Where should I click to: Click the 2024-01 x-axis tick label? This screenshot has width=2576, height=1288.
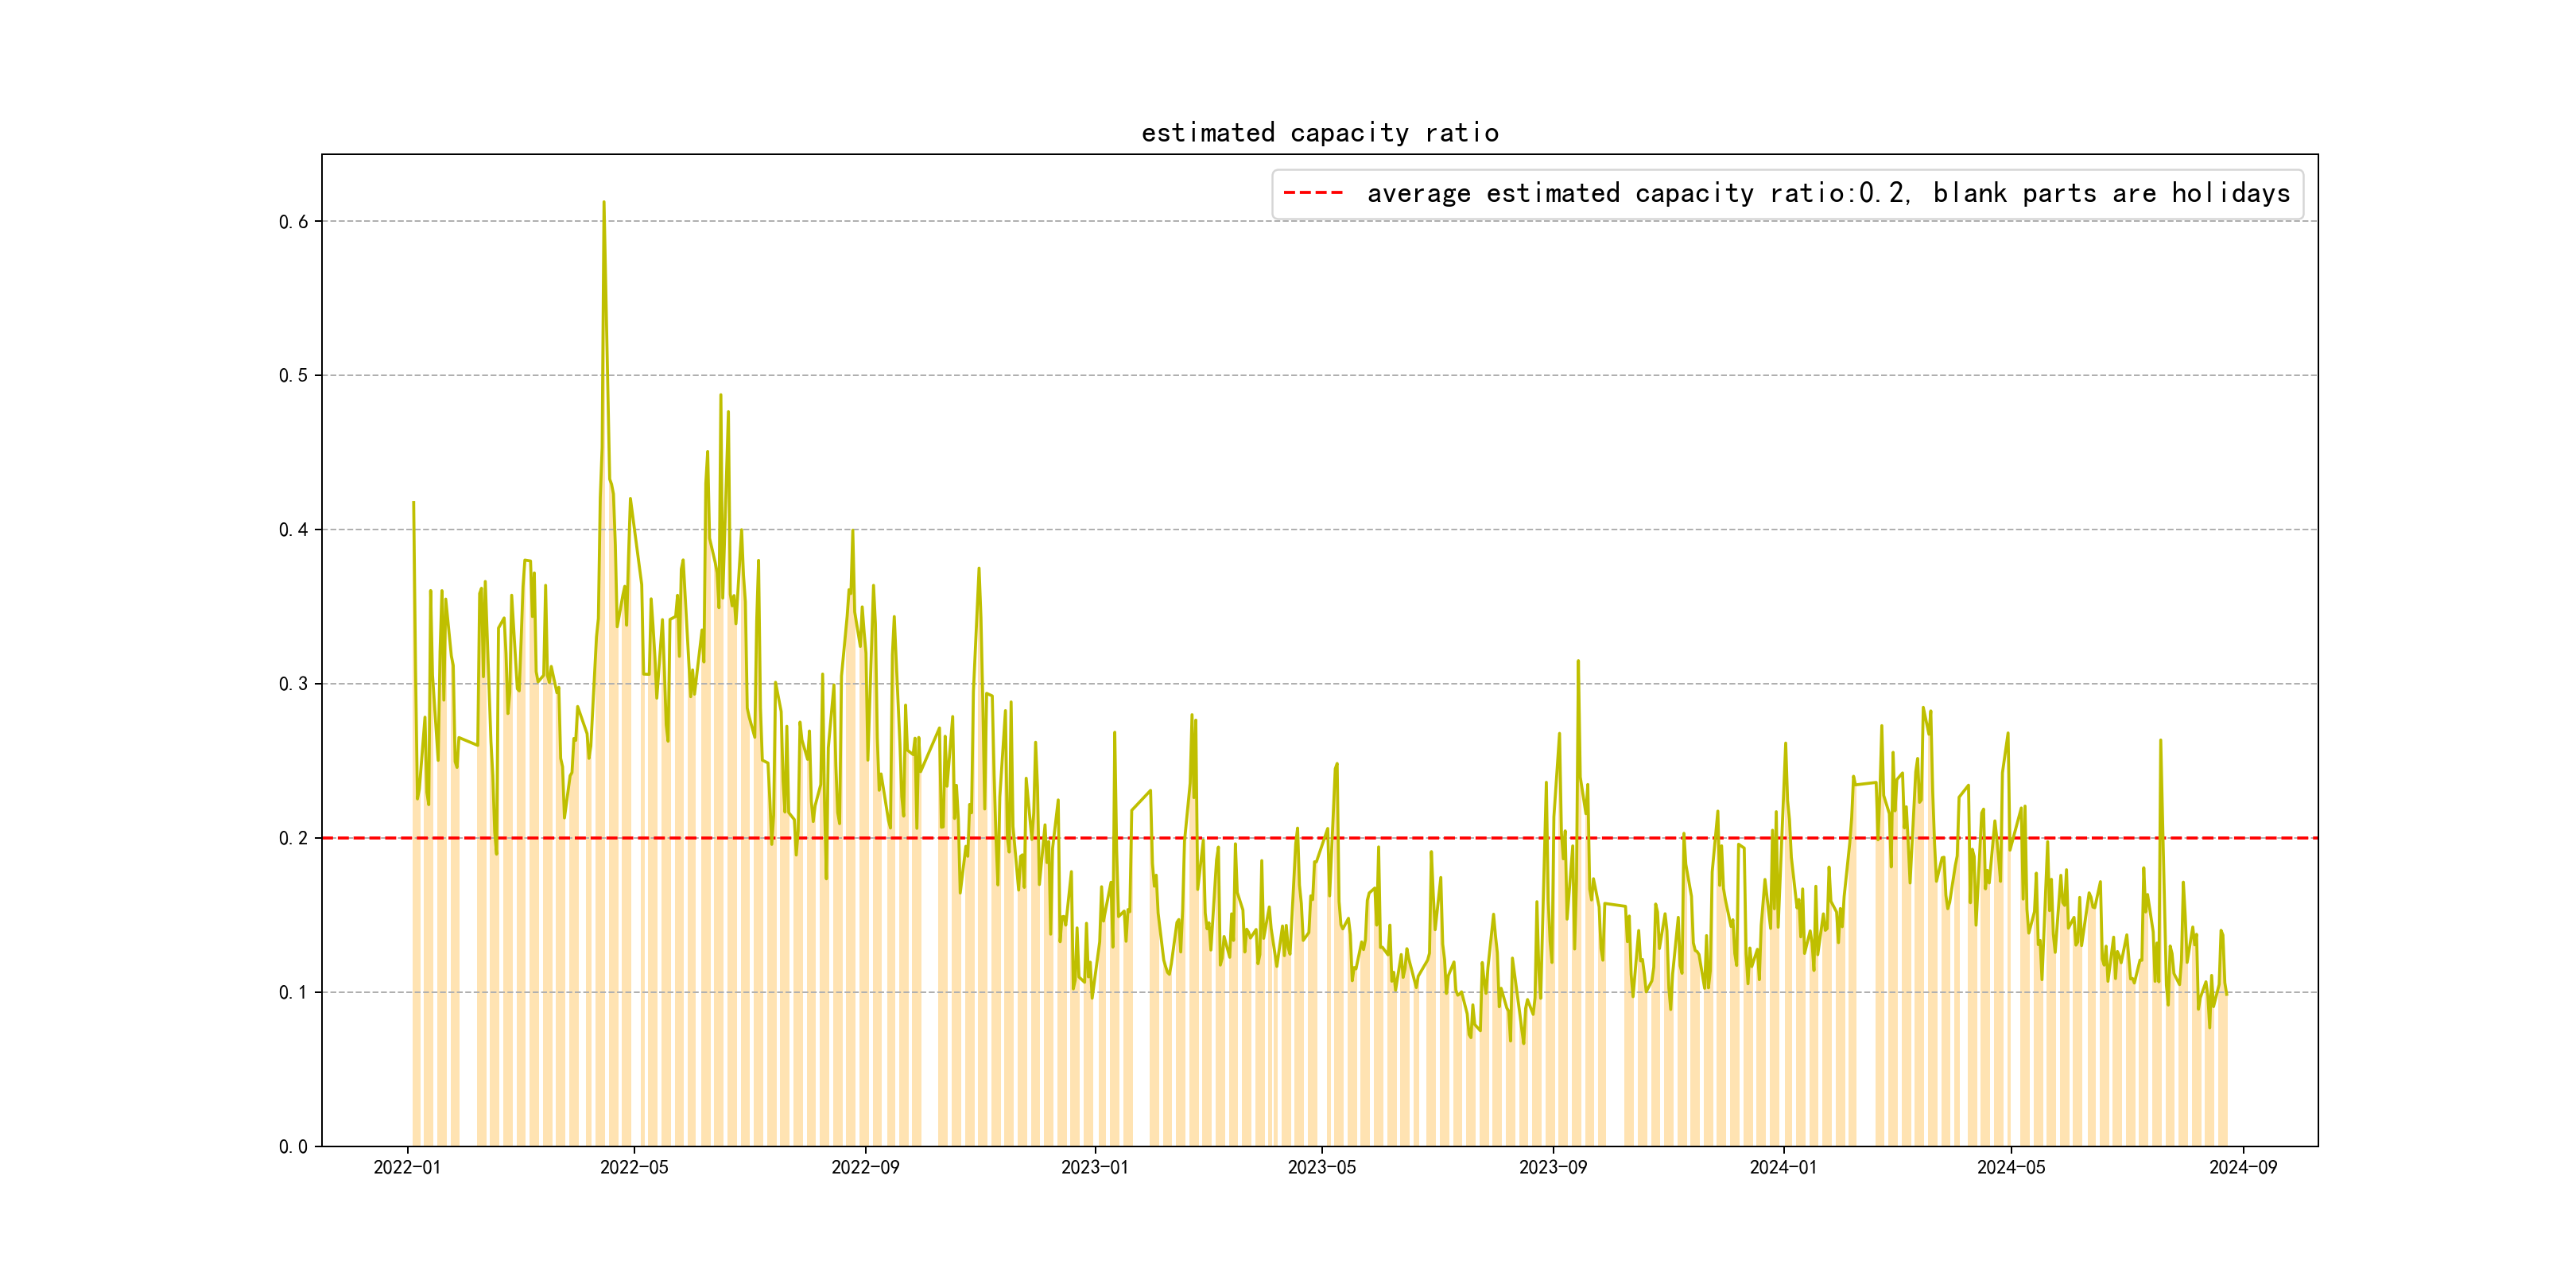point(1783,1167)
